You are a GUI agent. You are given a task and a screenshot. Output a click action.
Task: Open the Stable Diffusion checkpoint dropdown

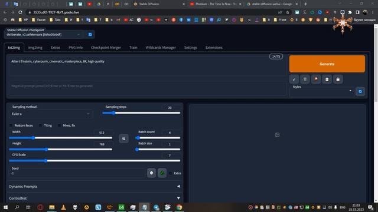pos(43,35)
